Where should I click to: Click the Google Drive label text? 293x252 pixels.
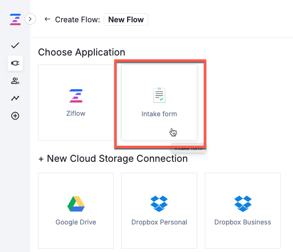pos(76,222)
